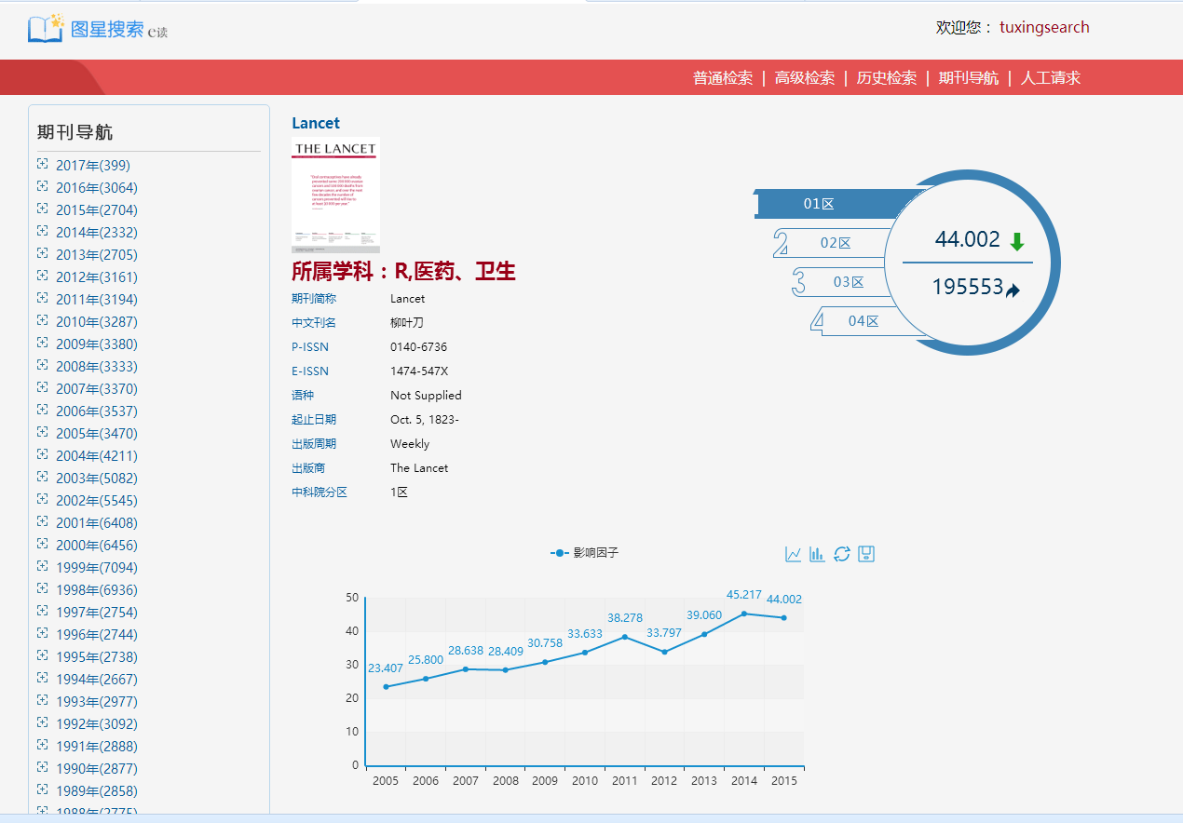Expand the 2007年(3370) tree node
The height and width of the screenshot is (823, 1183).
pyautogui.click(x=42, y=387)
